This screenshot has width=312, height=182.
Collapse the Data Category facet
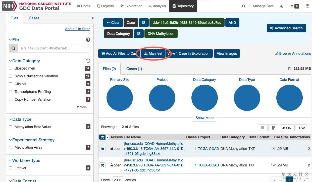(24, 61)
